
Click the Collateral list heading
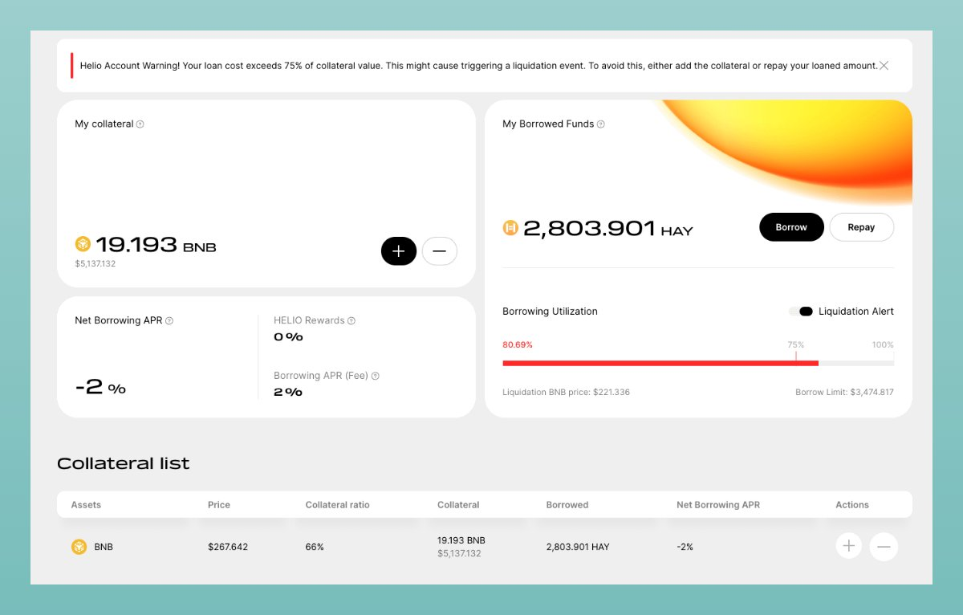124,463
